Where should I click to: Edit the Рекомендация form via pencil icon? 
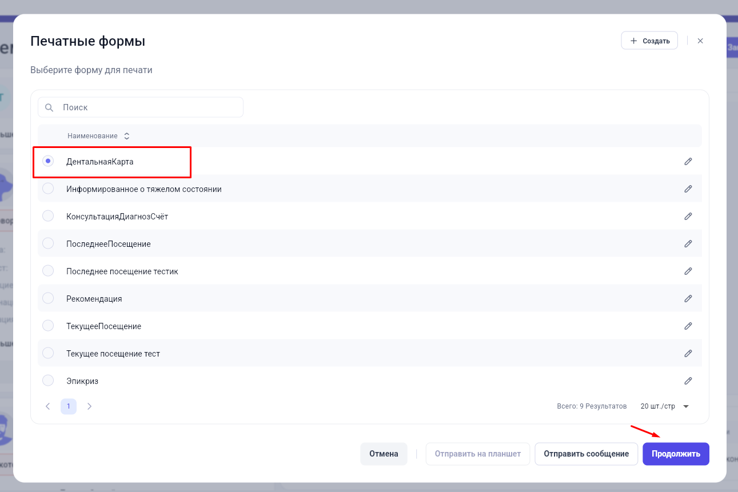pyautogui.click(x=688, y=299)
